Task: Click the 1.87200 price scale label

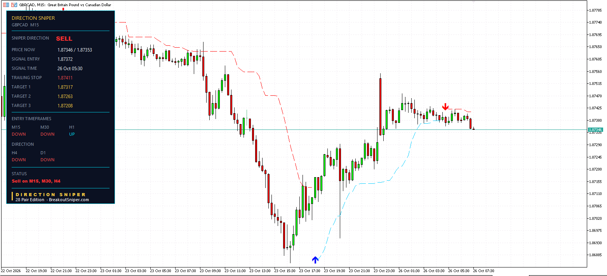Action: coord(596,169)
